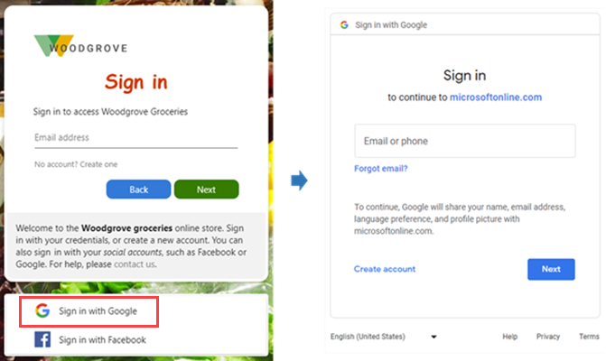Follow the Create one account link
Image resolution: width=606 pixels, height=361 pixels.
[100, 164]
